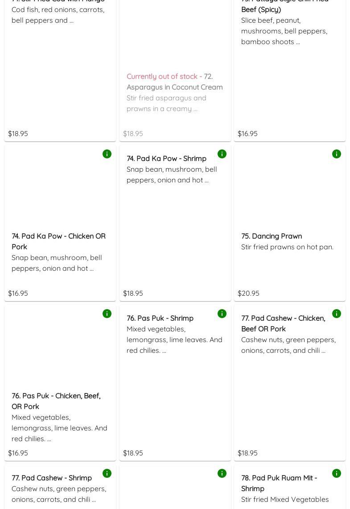Click the slice beef, peanut description text
Viewport: 350px width, 509px height.
point(284,31)
